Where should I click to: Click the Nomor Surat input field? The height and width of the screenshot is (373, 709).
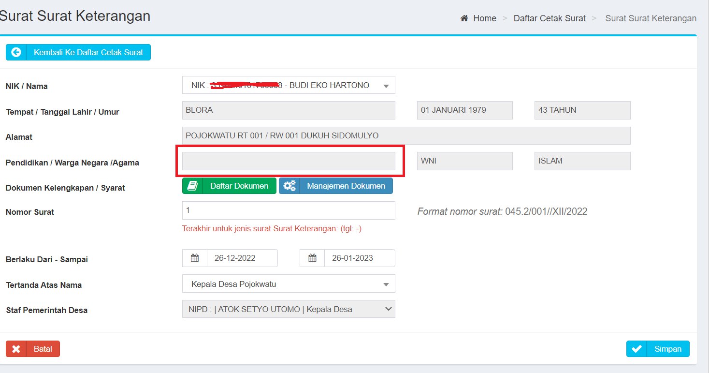pos(288,210)
